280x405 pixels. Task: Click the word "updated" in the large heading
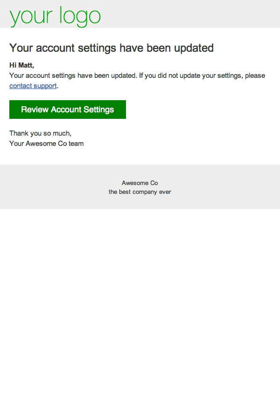coord(191,48)
